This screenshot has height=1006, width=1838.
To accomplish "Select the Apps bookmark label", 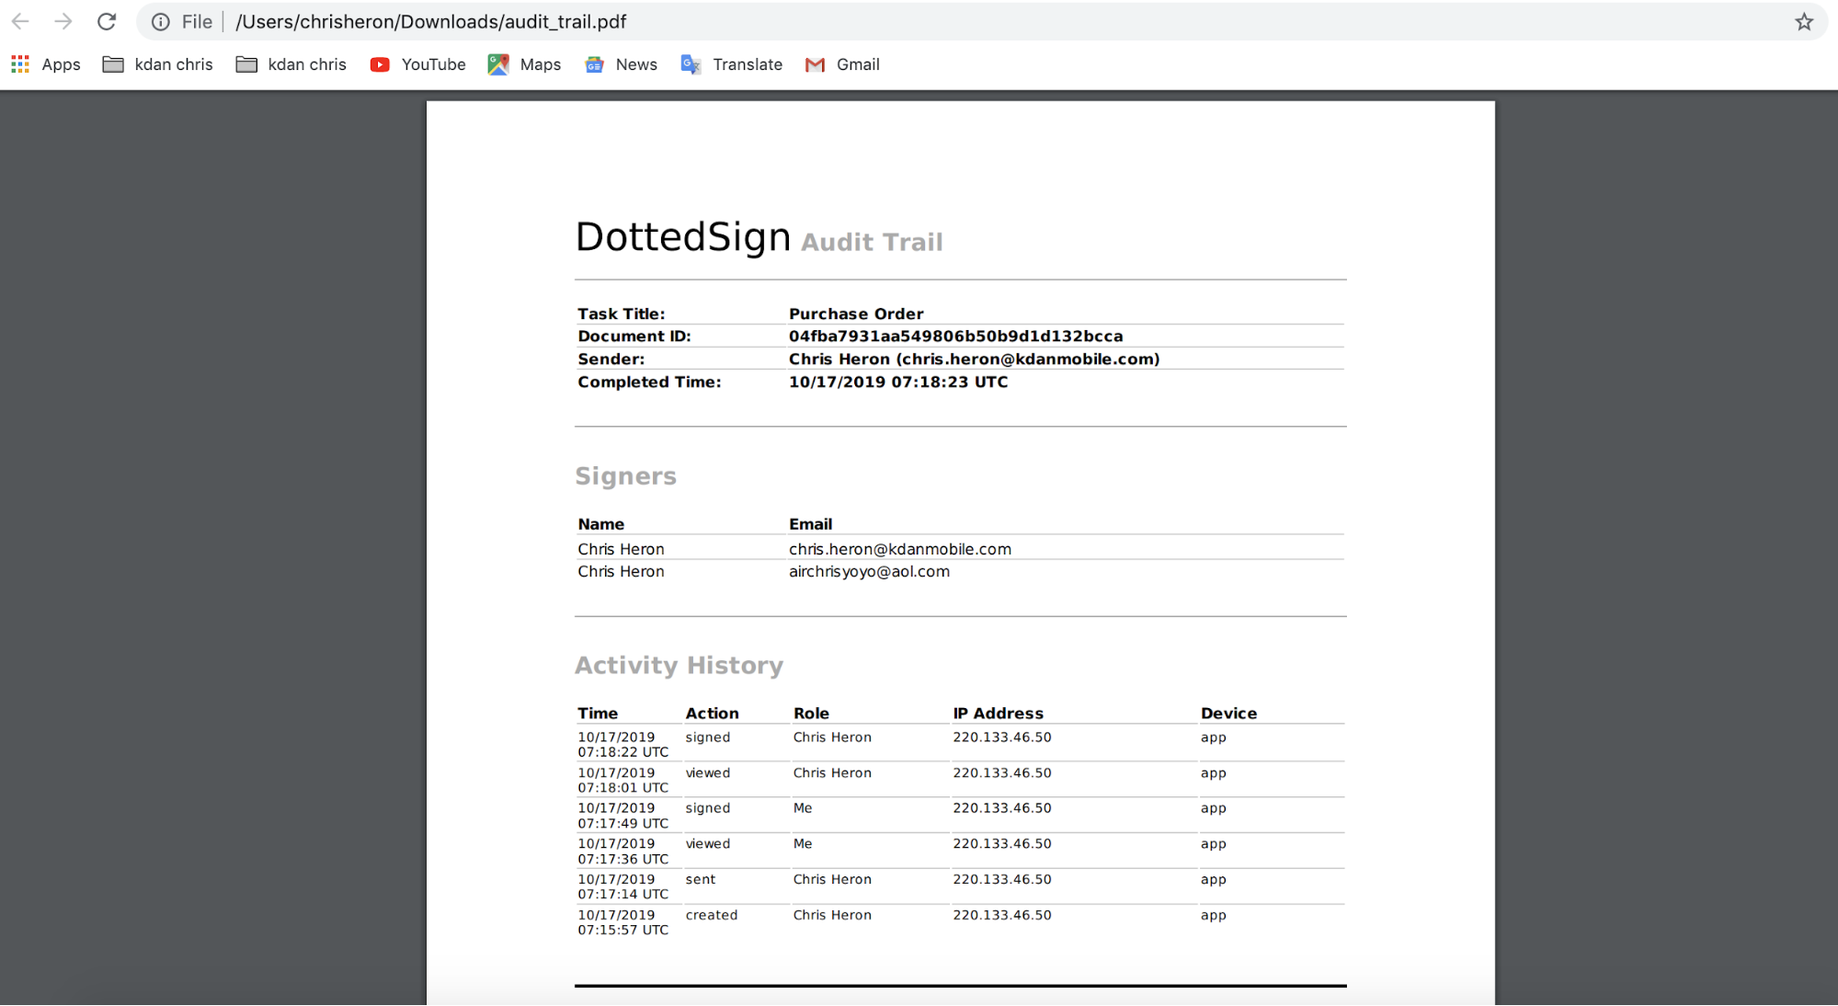I will pos(61,64).
